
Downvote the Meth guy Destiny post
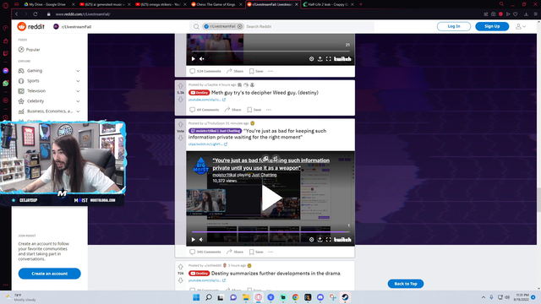point(180,100)
